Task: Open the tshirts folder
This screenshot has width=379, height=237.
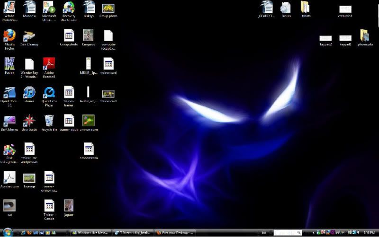Action: pos(306,7)
